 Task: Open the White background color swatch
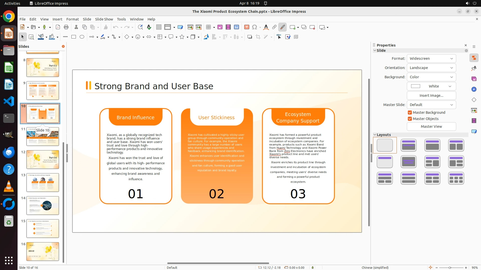[x=431, y=86]
